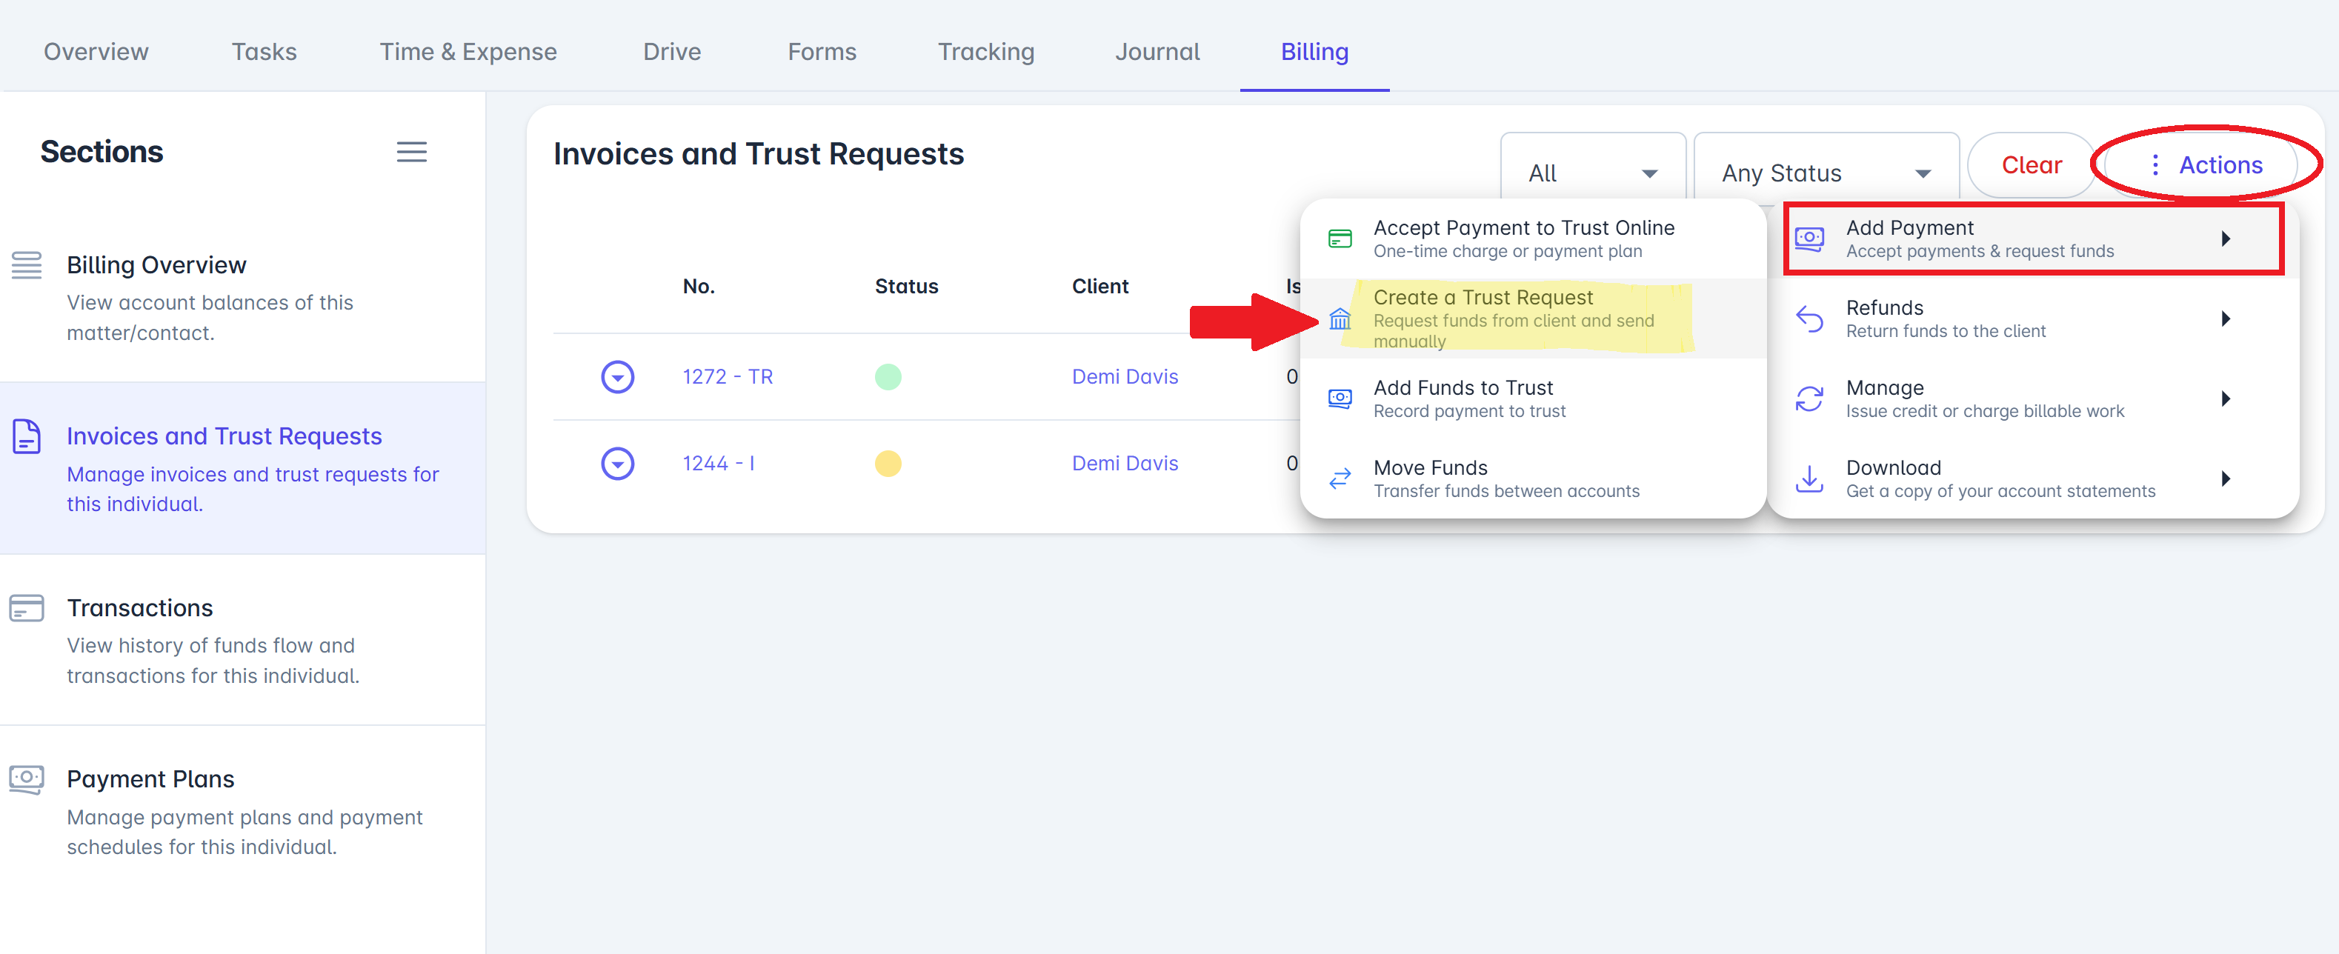
Task: Open the Forms tab
Action: [822, 52]
